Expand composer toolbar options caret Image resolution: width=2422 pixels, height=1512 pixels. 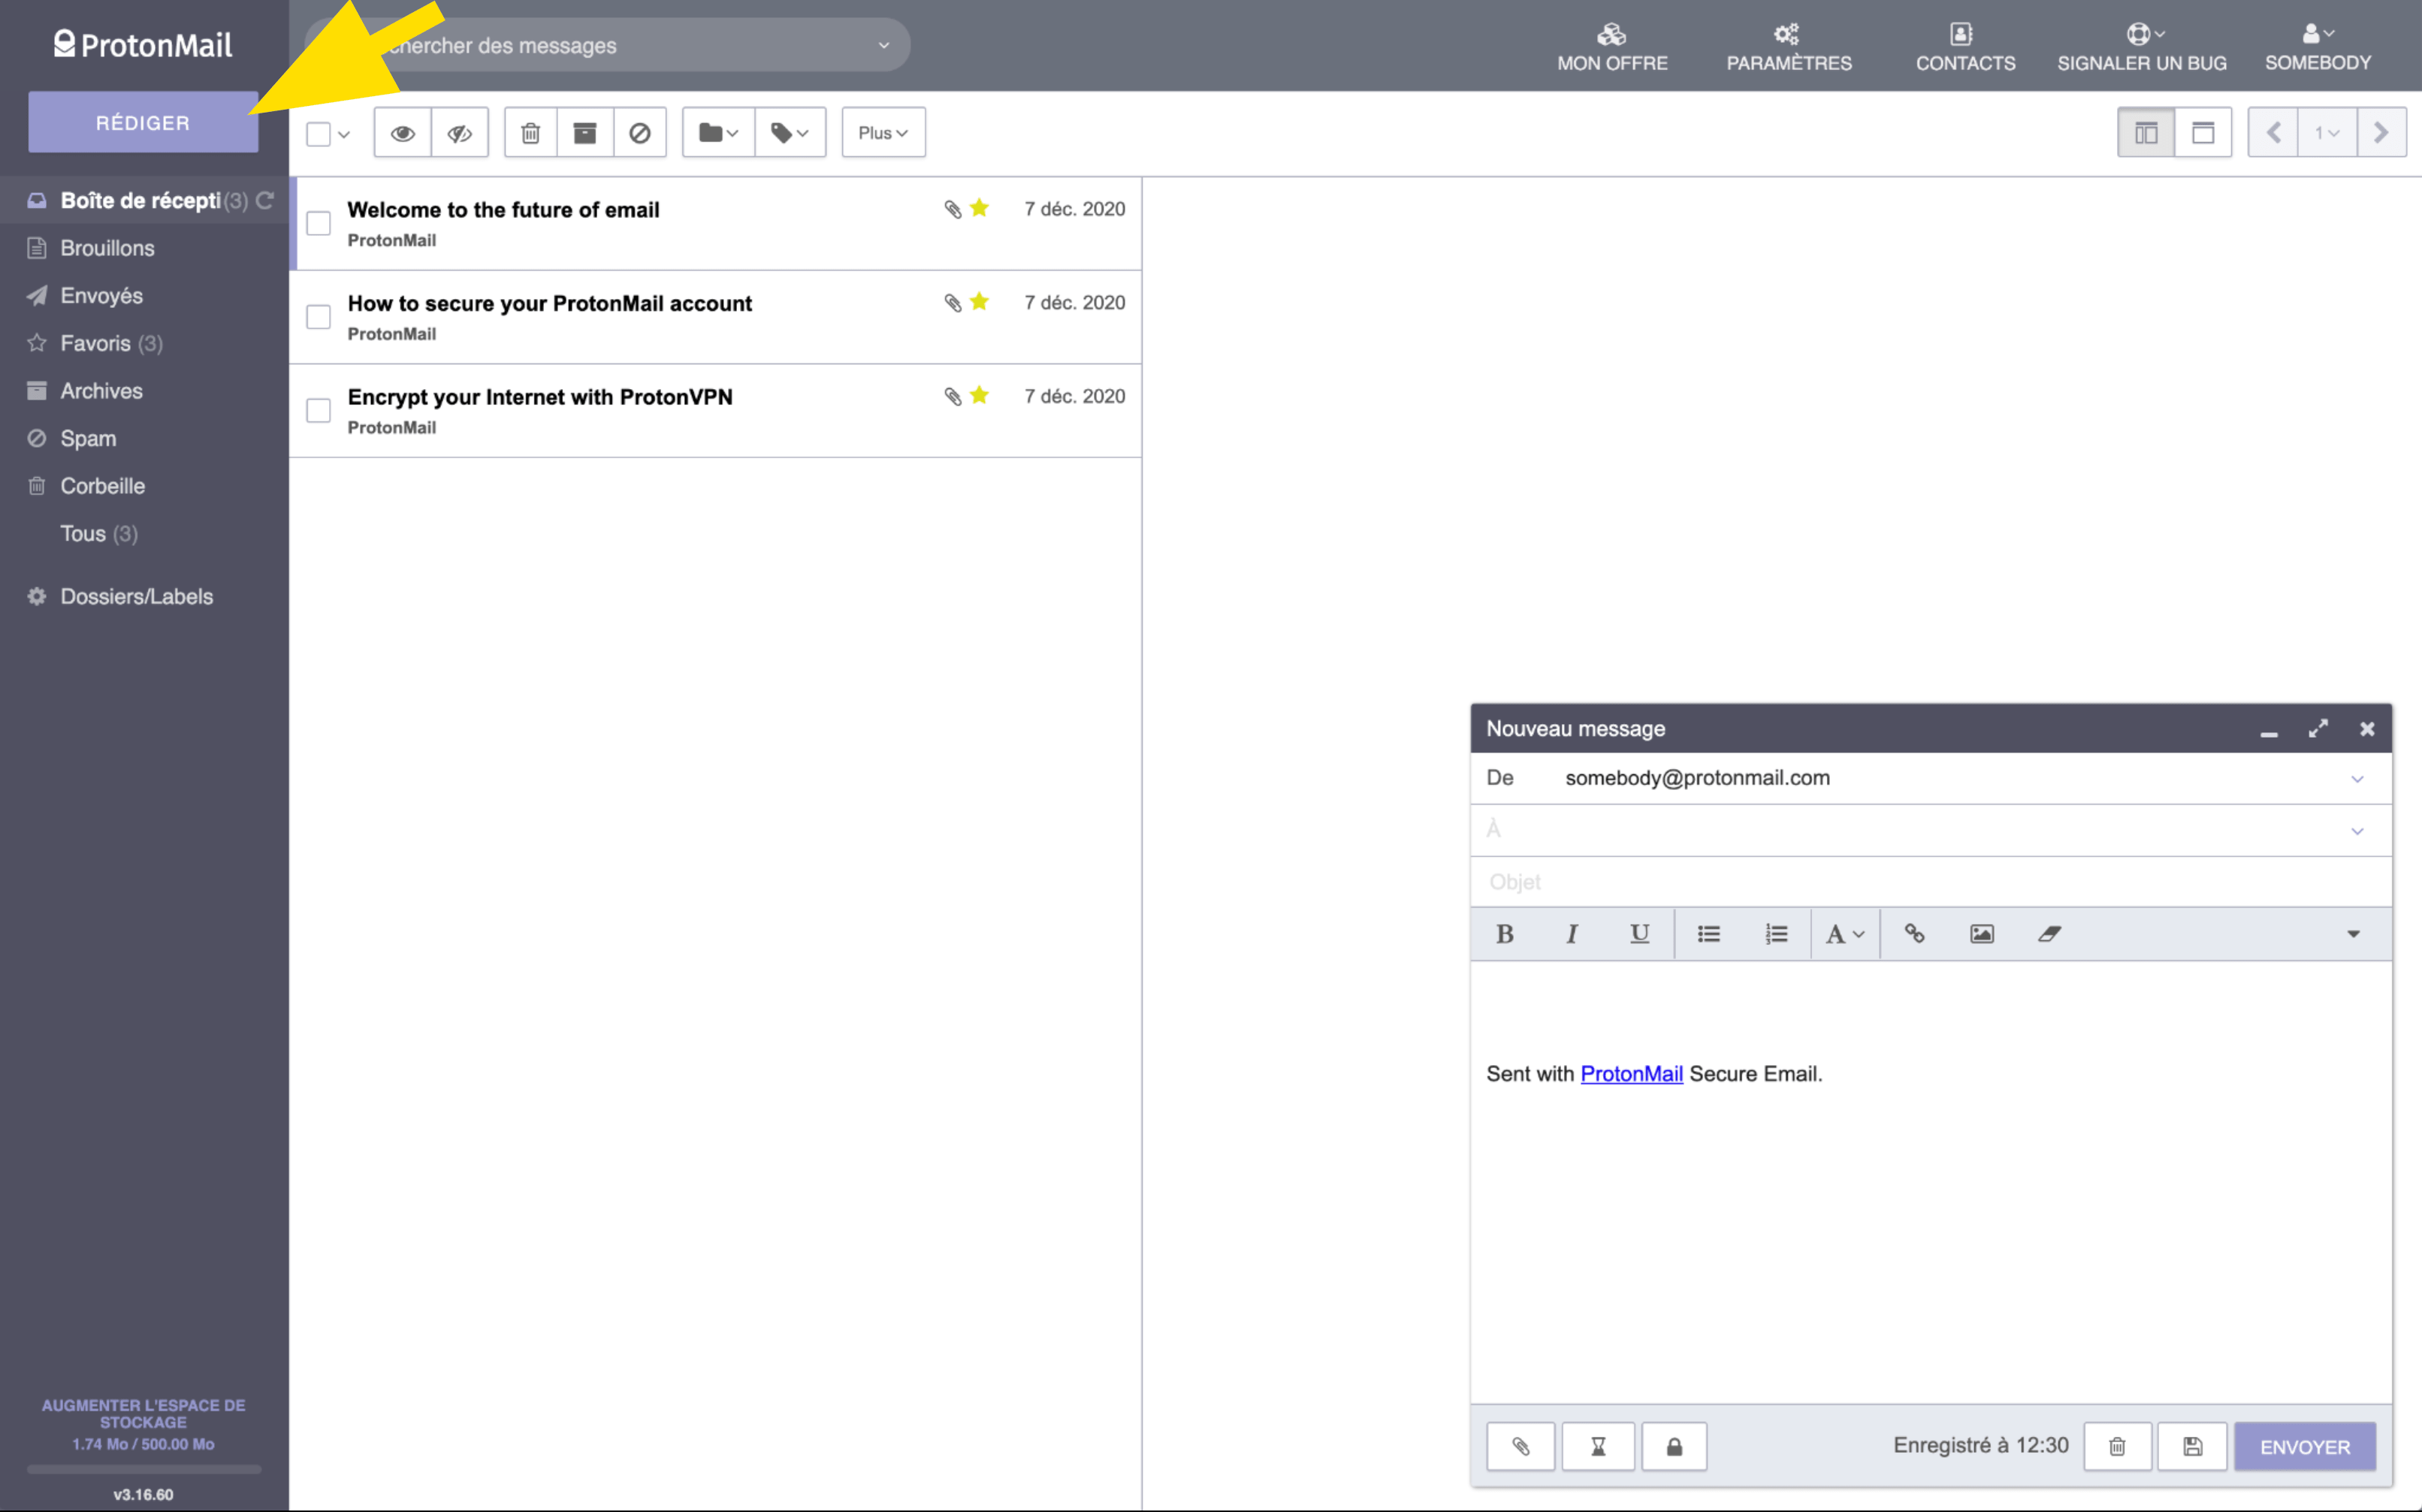click(x=2353, y=934)
